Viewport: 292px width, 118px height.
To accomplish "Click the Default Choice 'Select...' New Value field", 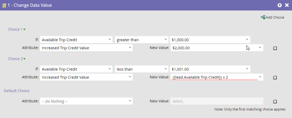I will click(217, 101).
